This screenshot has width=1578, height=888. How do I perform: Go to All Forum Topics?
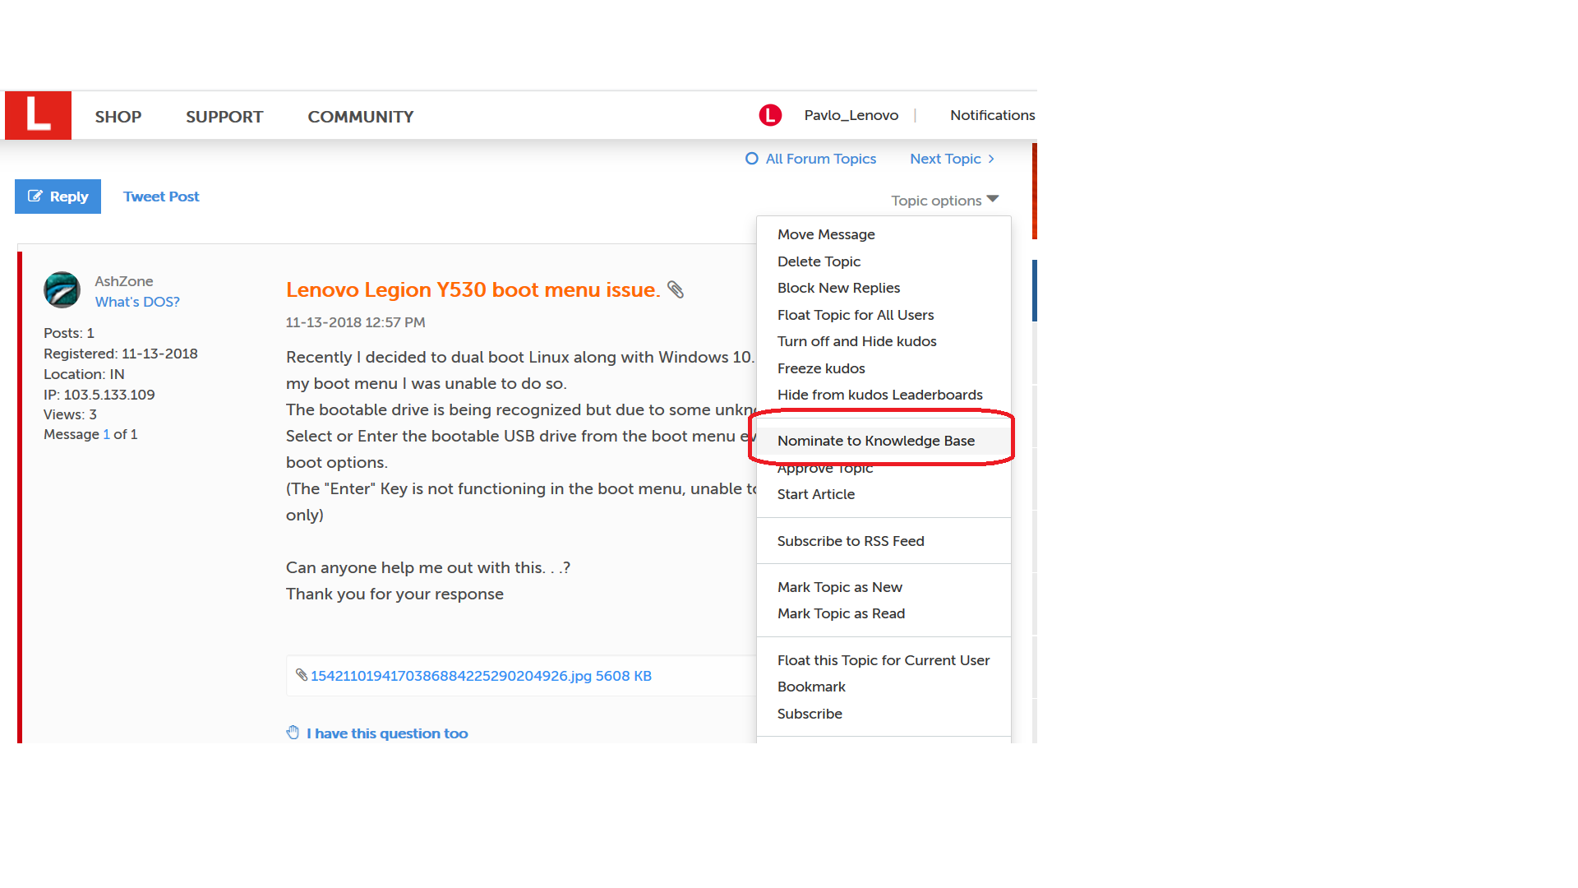(x=821, y=159)
